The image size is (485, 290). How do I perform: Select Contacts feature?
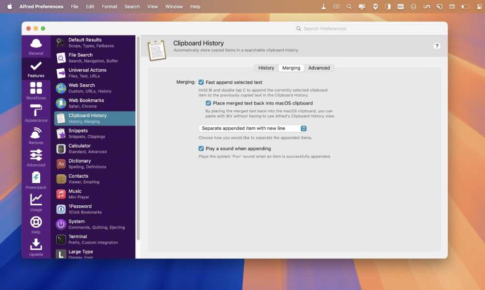[95, 179]
